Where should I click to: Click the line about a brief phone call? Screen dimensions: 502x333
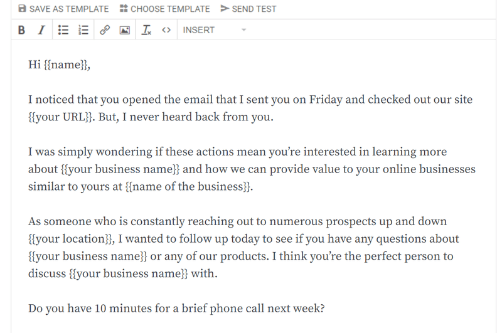click(x=176, y=309)
